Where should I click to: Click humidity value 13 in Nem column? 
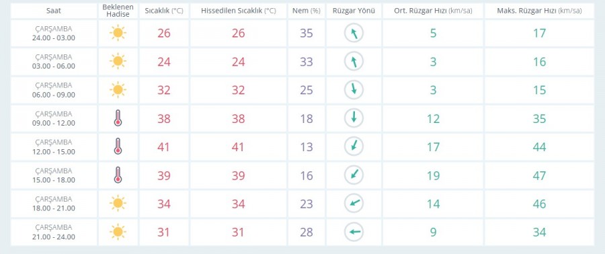[307, 147]
